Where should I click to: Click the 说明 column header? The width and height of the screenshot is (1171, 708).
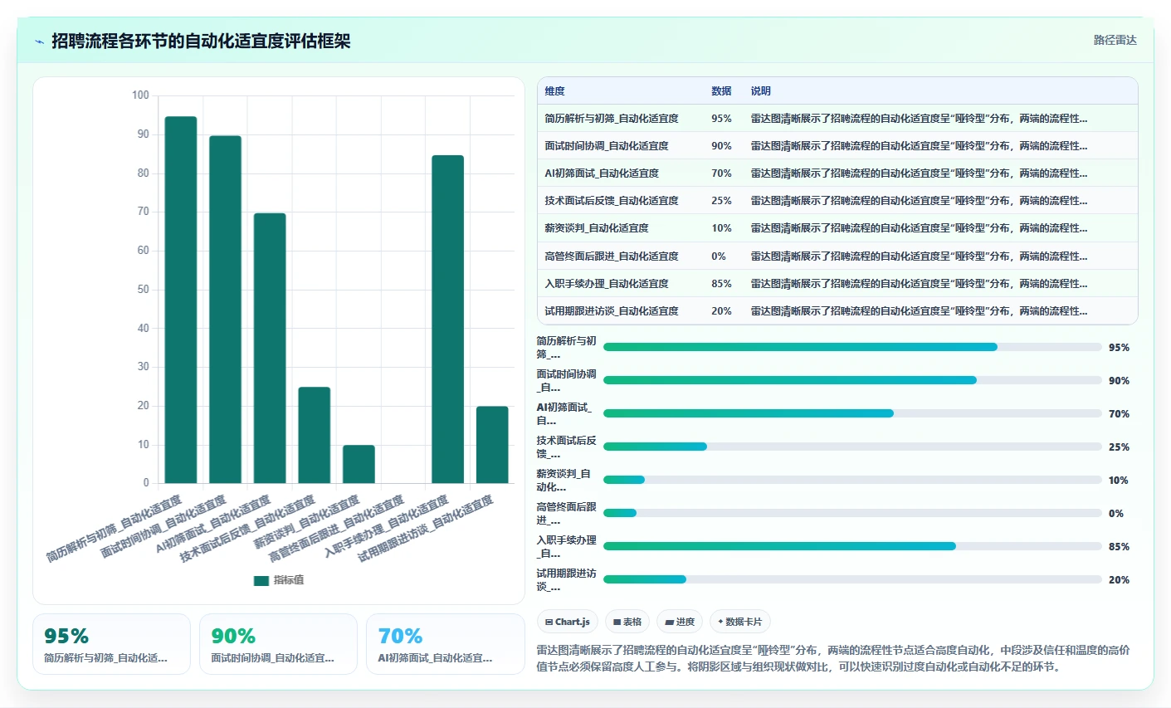tap(761, 91)
